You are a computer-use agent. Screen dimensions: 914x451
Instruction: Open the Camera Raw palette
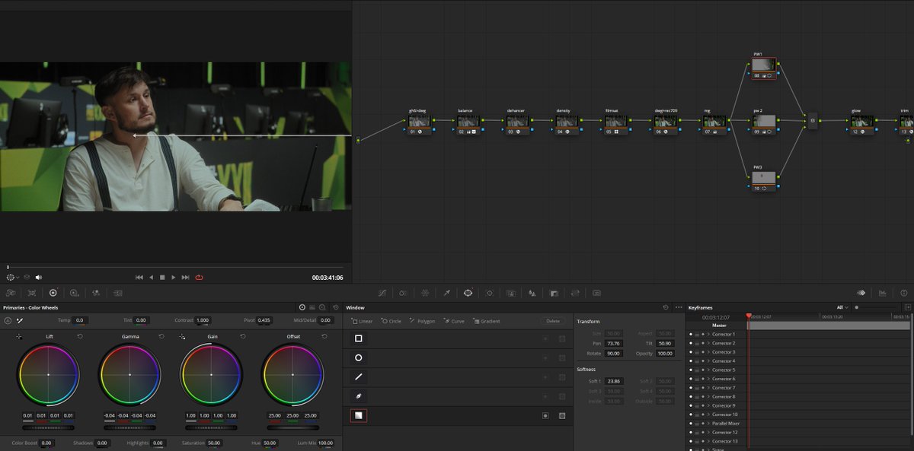pyautogui.click(x=11, y=293)
